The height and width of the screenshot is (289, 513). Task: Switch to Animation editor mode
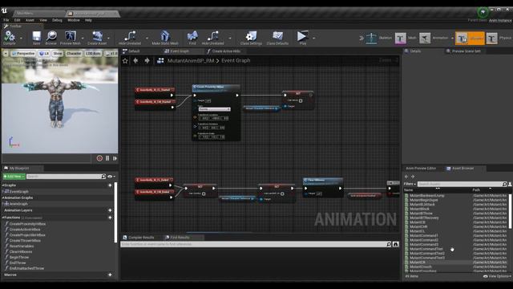pos(434,38)
